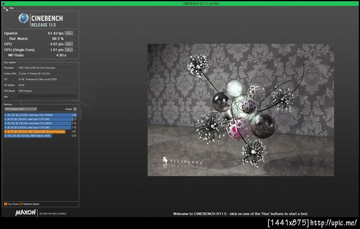This screenshot has height=229, width=360.
Task: Click the GFX Board field value
Action: pyautogui.click(x=47, y=91)
